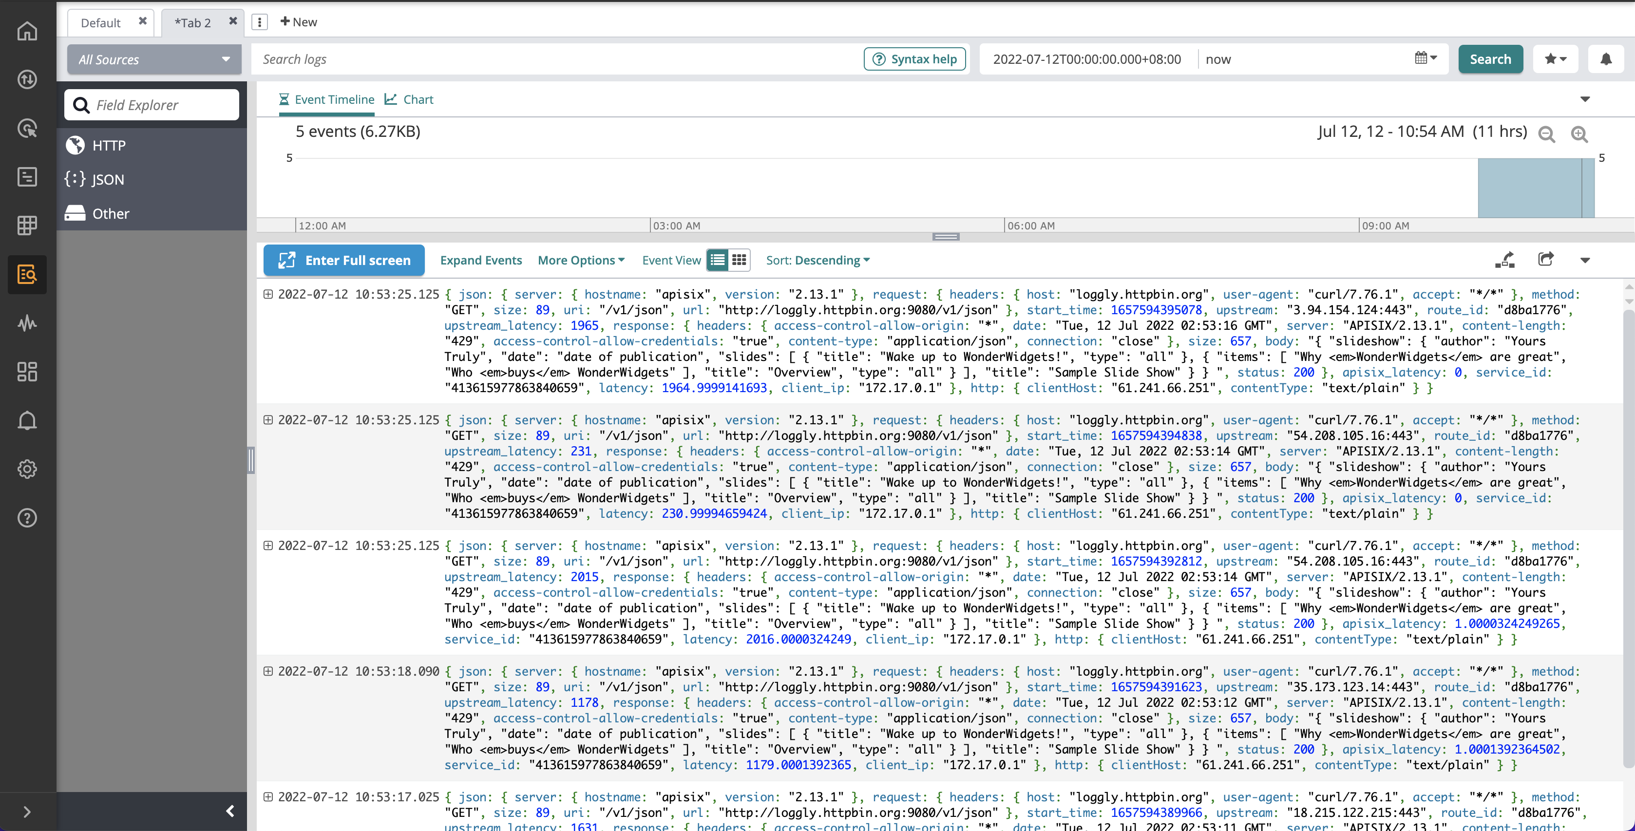Open the anomaly pulse sidebar icon

(27, 323)
